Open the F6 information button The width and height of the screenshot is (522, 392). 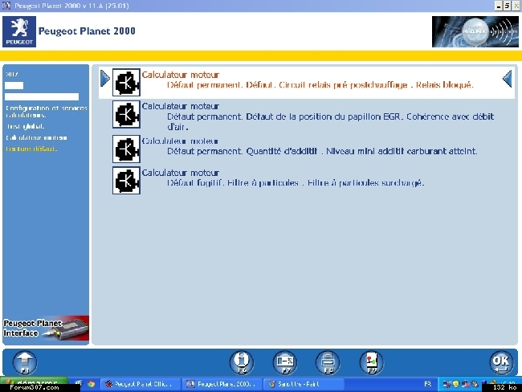pyautogui.click(x=242, y=362)
